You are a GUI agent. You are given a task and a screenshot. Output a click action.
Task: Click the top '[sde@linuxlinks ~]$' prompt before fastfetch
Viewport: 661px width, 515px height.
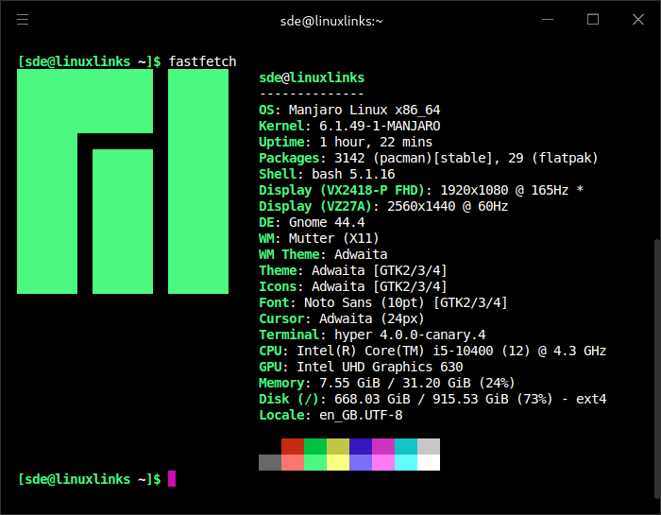[89, 61]
